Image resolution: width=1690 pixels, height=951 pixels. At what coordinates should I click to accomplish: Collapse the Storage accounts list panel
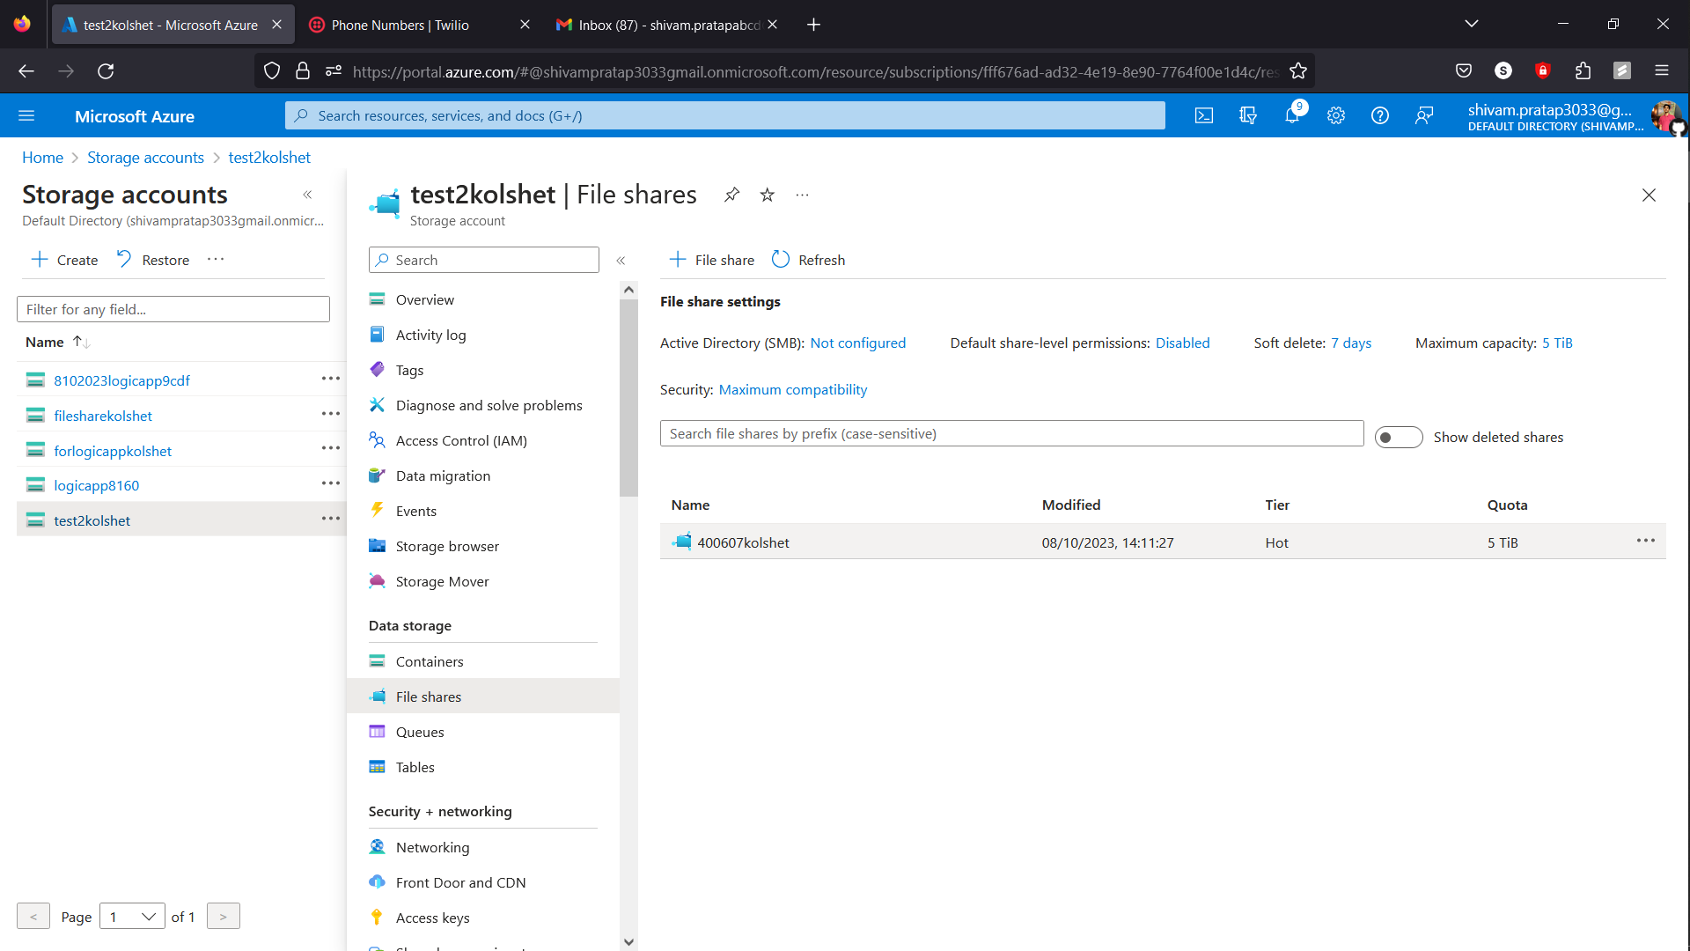click(308, 195)
